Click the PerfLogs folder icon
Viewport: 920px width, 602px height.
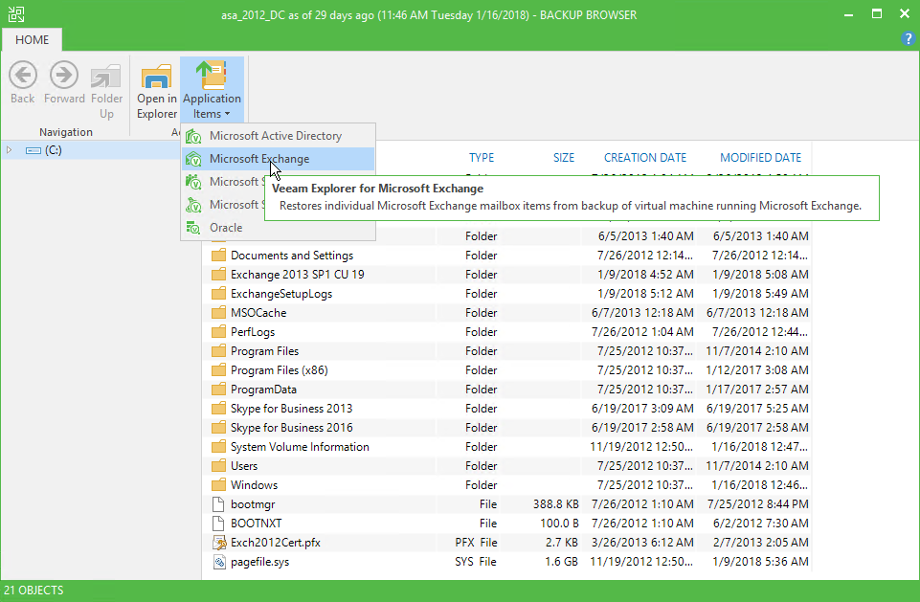point(218,331)
